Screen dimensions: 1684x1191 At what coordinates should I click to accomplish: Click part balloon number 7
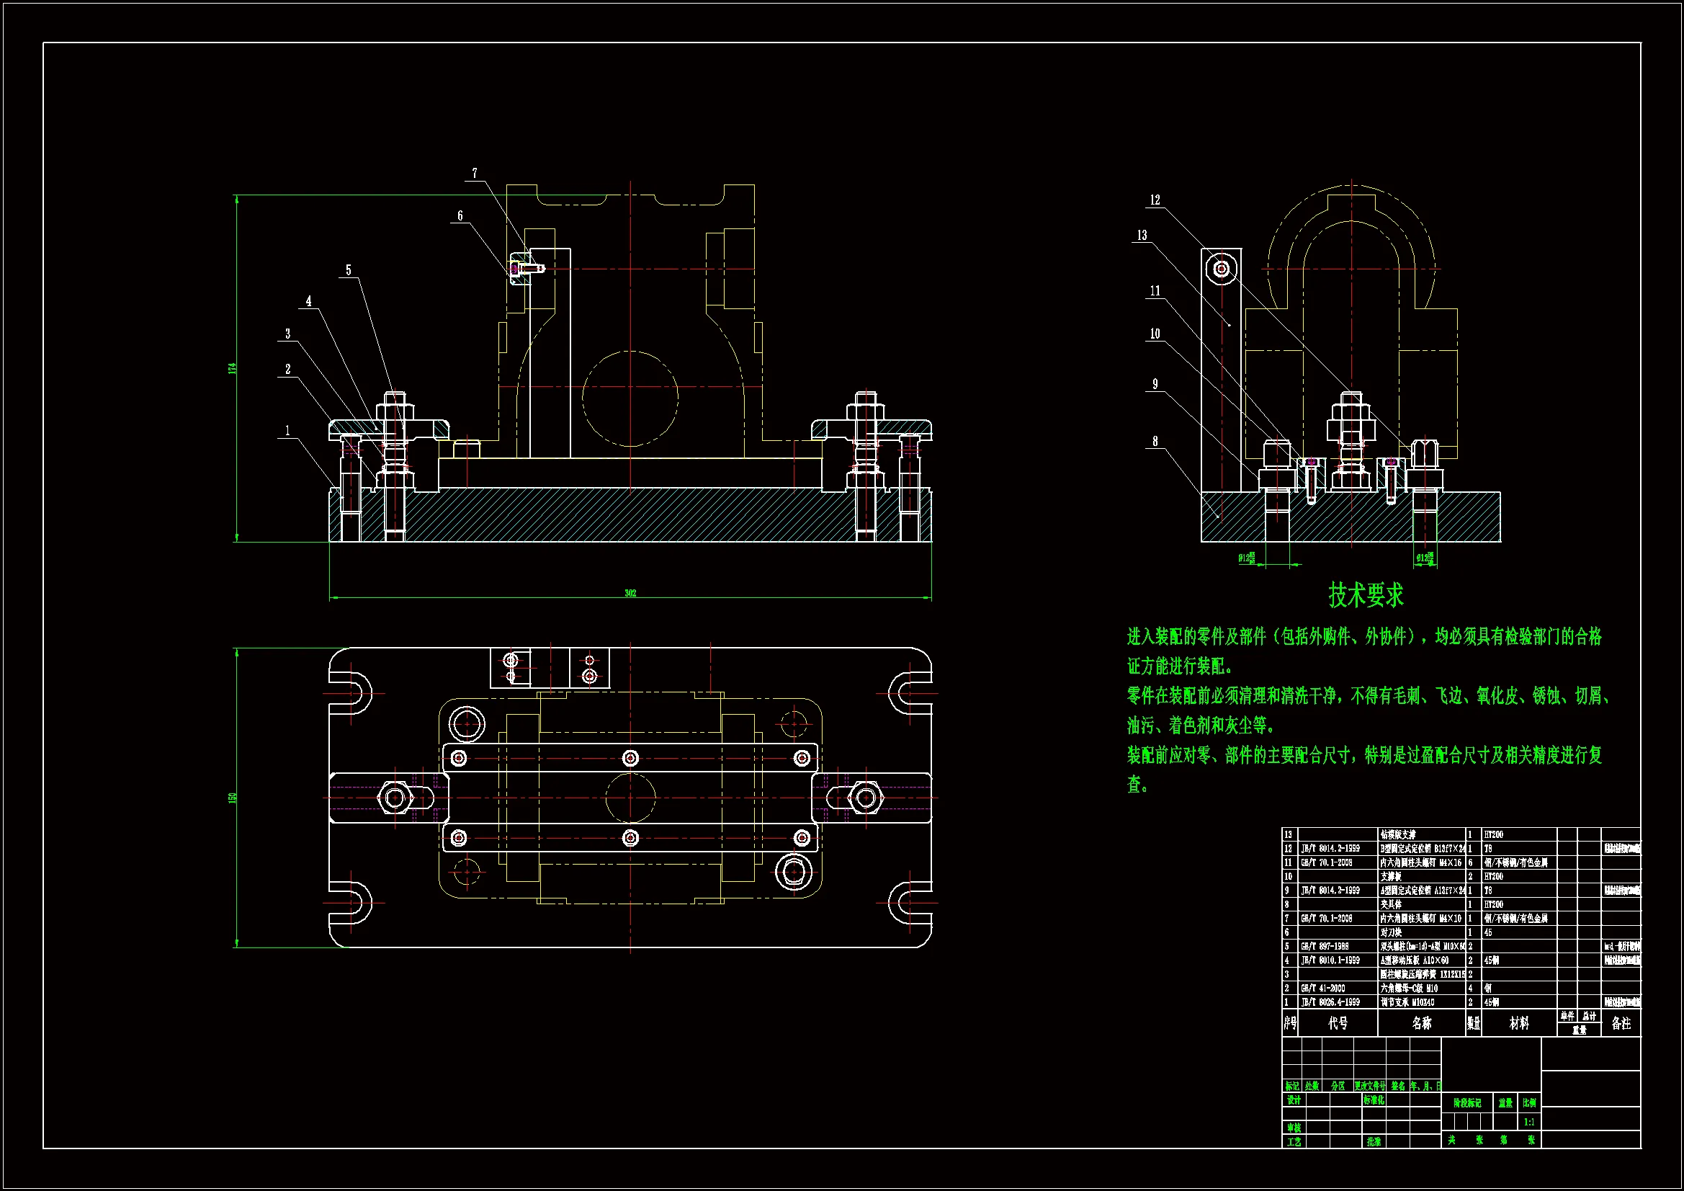click(x=475, y=173)
